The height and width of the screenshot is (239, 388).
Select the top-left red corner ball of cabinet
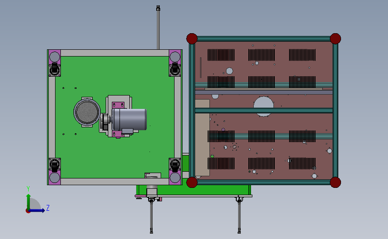192,39
